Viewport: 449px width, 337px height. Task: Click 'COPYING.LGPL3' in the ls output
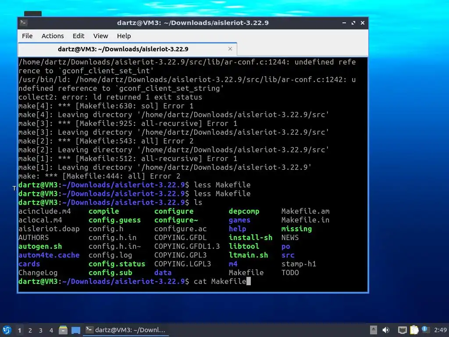(182, 264)
